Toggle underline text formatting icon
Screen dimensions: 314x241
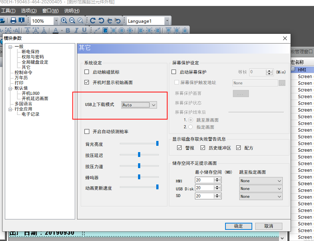(x=84, y=30)
